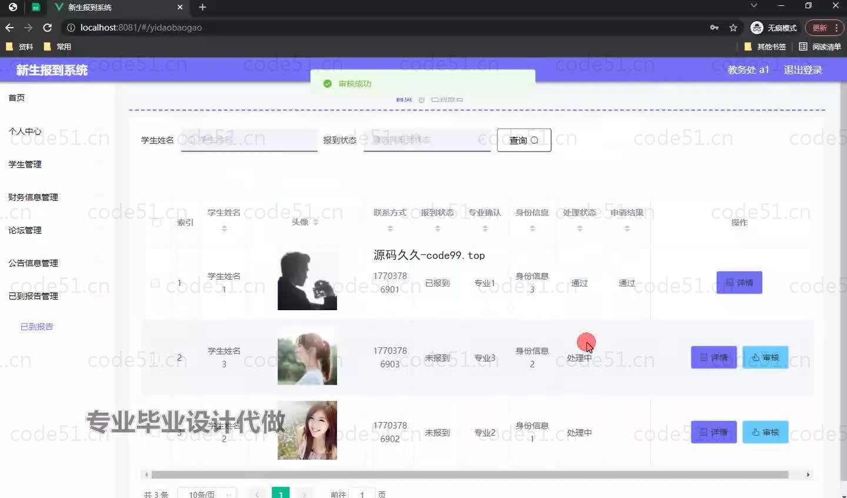Viewport: 847px width, 498px height.
Task: Click the 已报到 cell in row 1
Action: pos(437,283)
